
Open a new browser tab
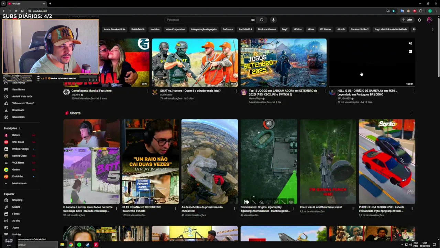(x=50, y=3)
